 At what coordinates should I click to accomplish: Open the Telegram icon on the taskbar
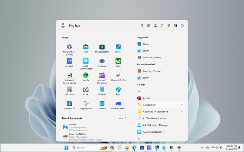157,147
